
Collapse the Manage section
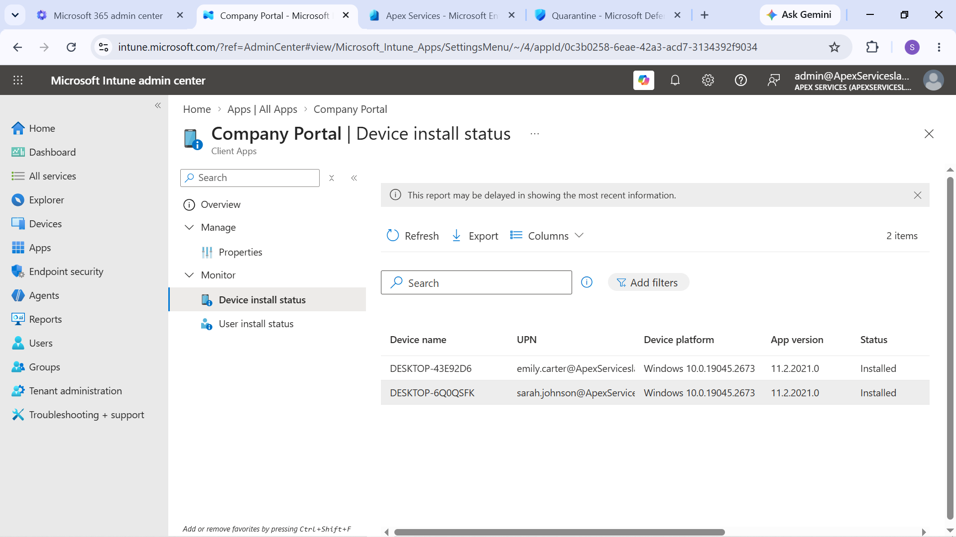click(x=189, y=227)
